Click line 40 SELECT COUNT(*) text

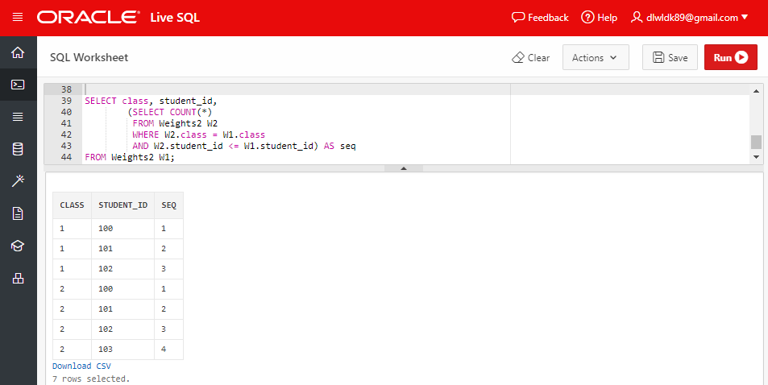169,112
